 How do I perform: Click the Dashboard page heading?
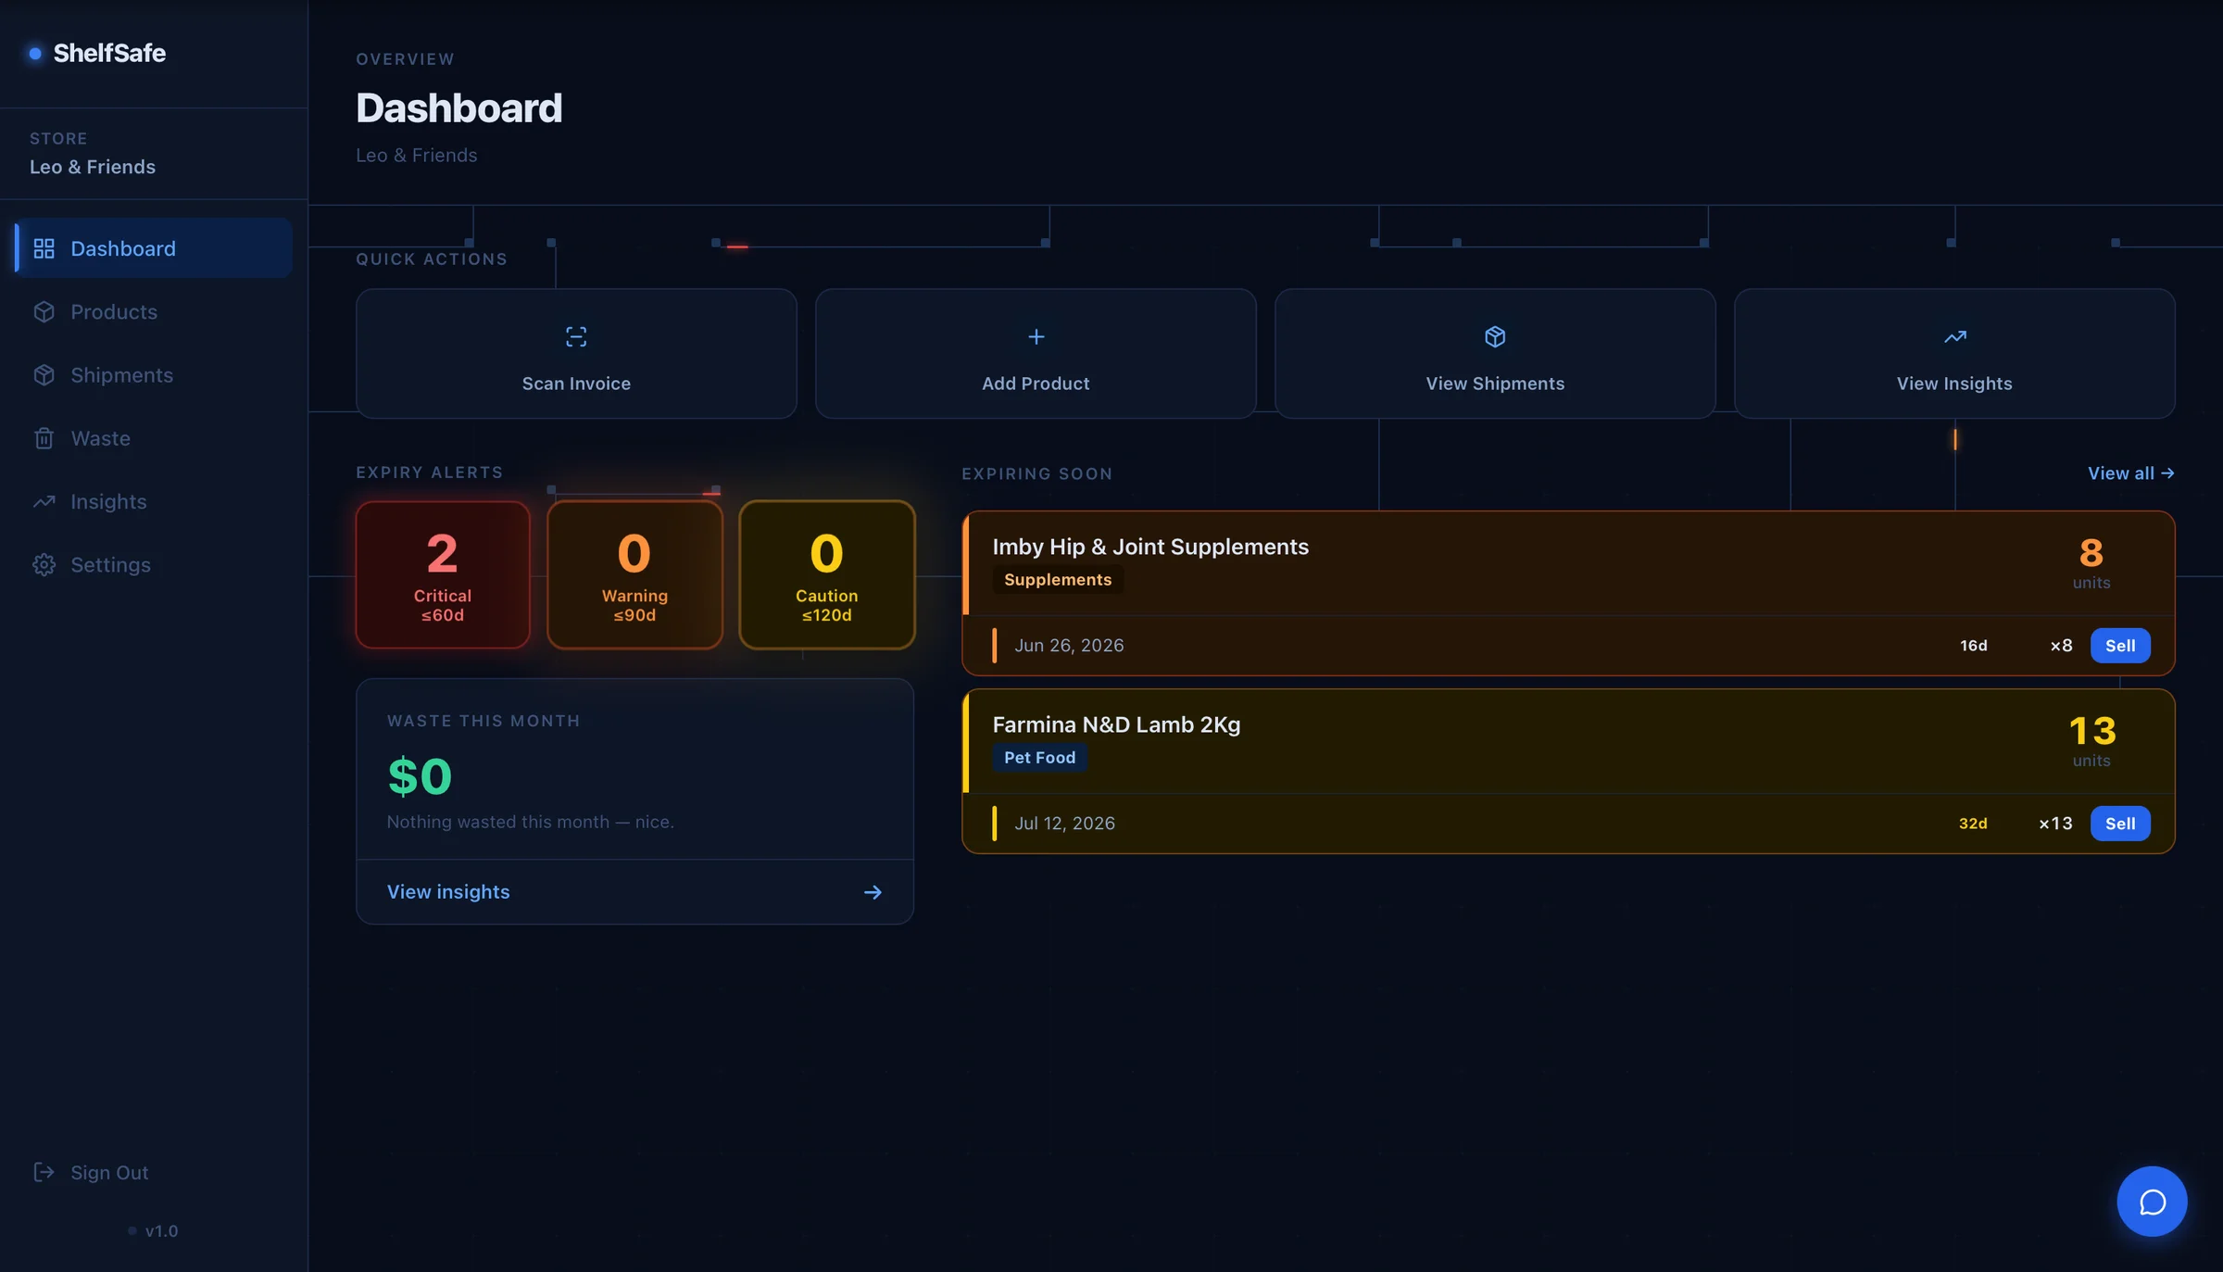(x=459, y=108)
